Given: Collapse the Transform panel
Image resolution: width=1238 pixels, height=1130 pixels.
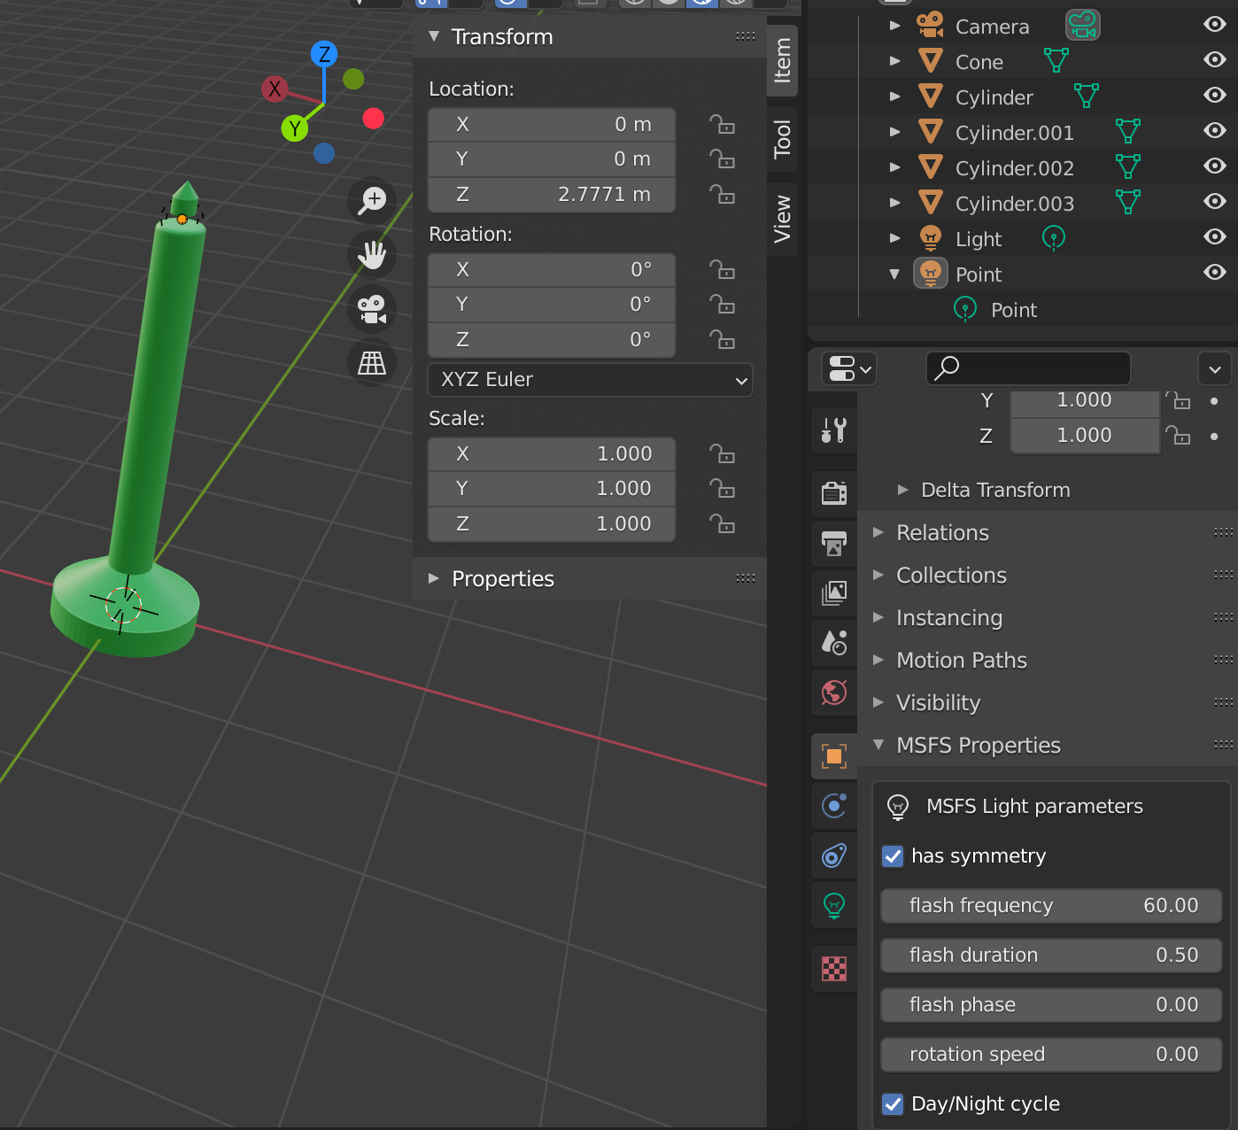Looking at the screenshot, I should coord(434,36).
